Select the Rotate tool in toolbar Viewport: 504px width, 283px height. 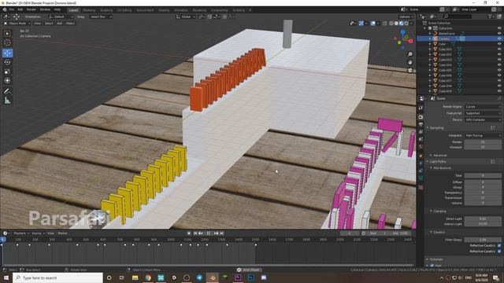(7, 62)
